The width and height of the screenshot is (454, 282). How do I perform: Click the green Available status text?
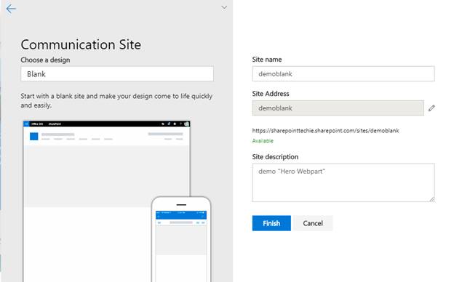click(263, 141)
